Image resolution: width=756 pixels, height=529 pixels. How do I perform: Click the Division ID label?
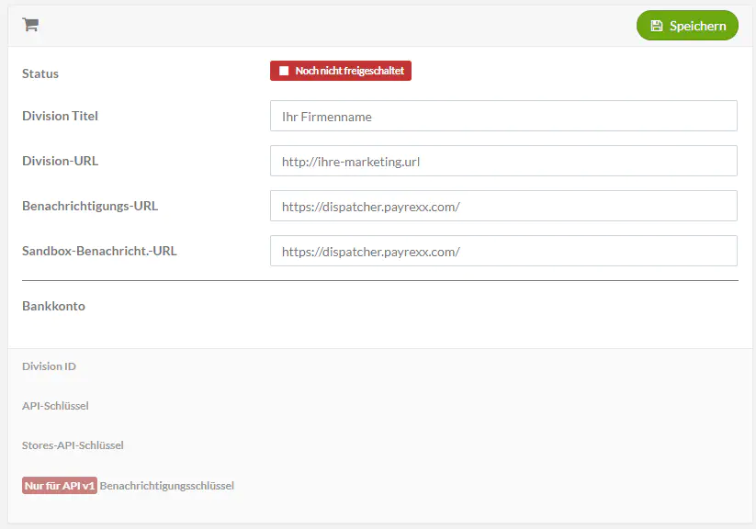click(x=49, y=366)
